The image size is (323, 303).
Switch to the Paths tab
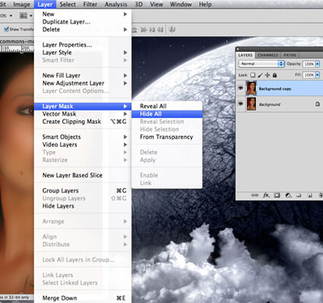click(290, 55)
